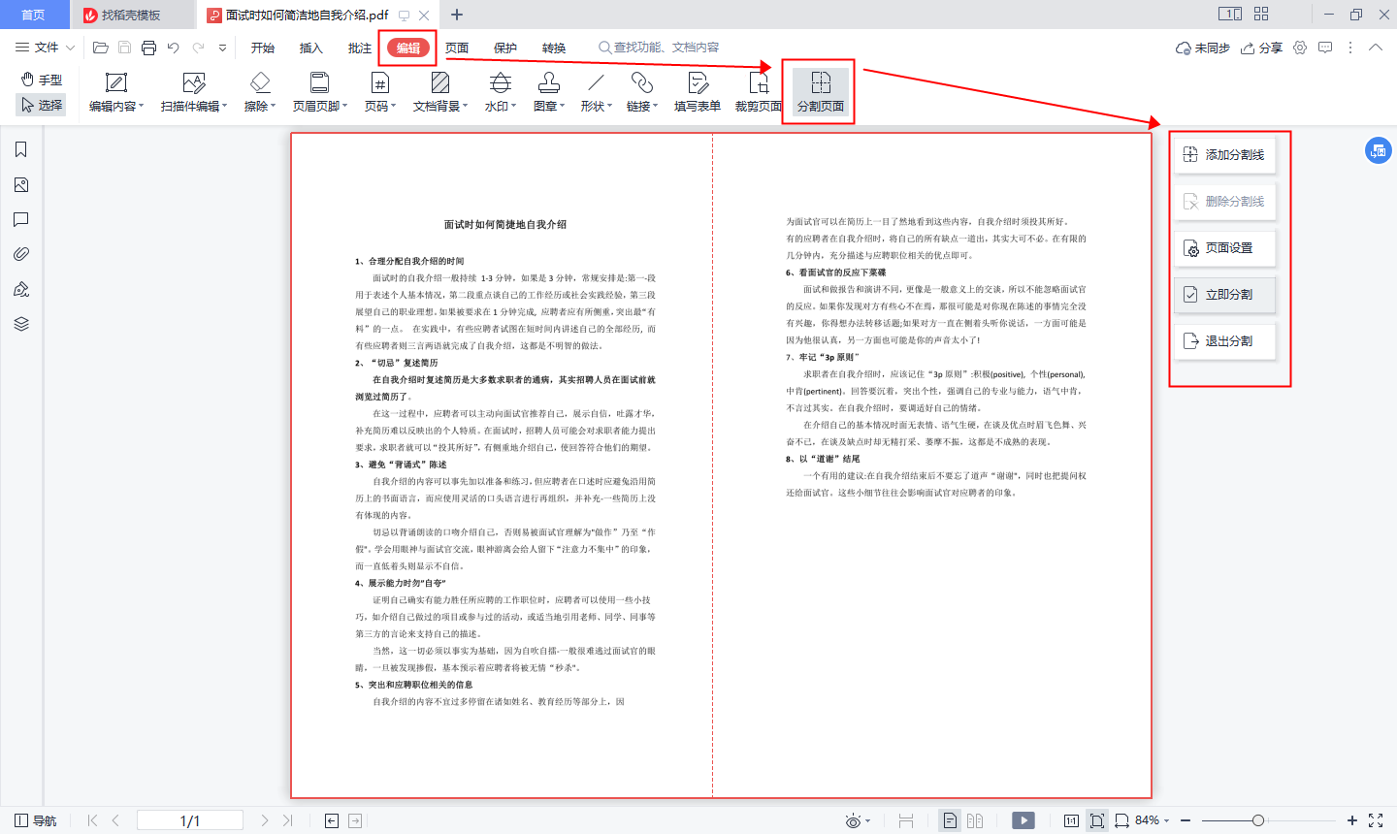Viewport: 1397px width, 834px height.
Task: Select the 擦除 (Eraser) tool
Action: tap(259, 92)
